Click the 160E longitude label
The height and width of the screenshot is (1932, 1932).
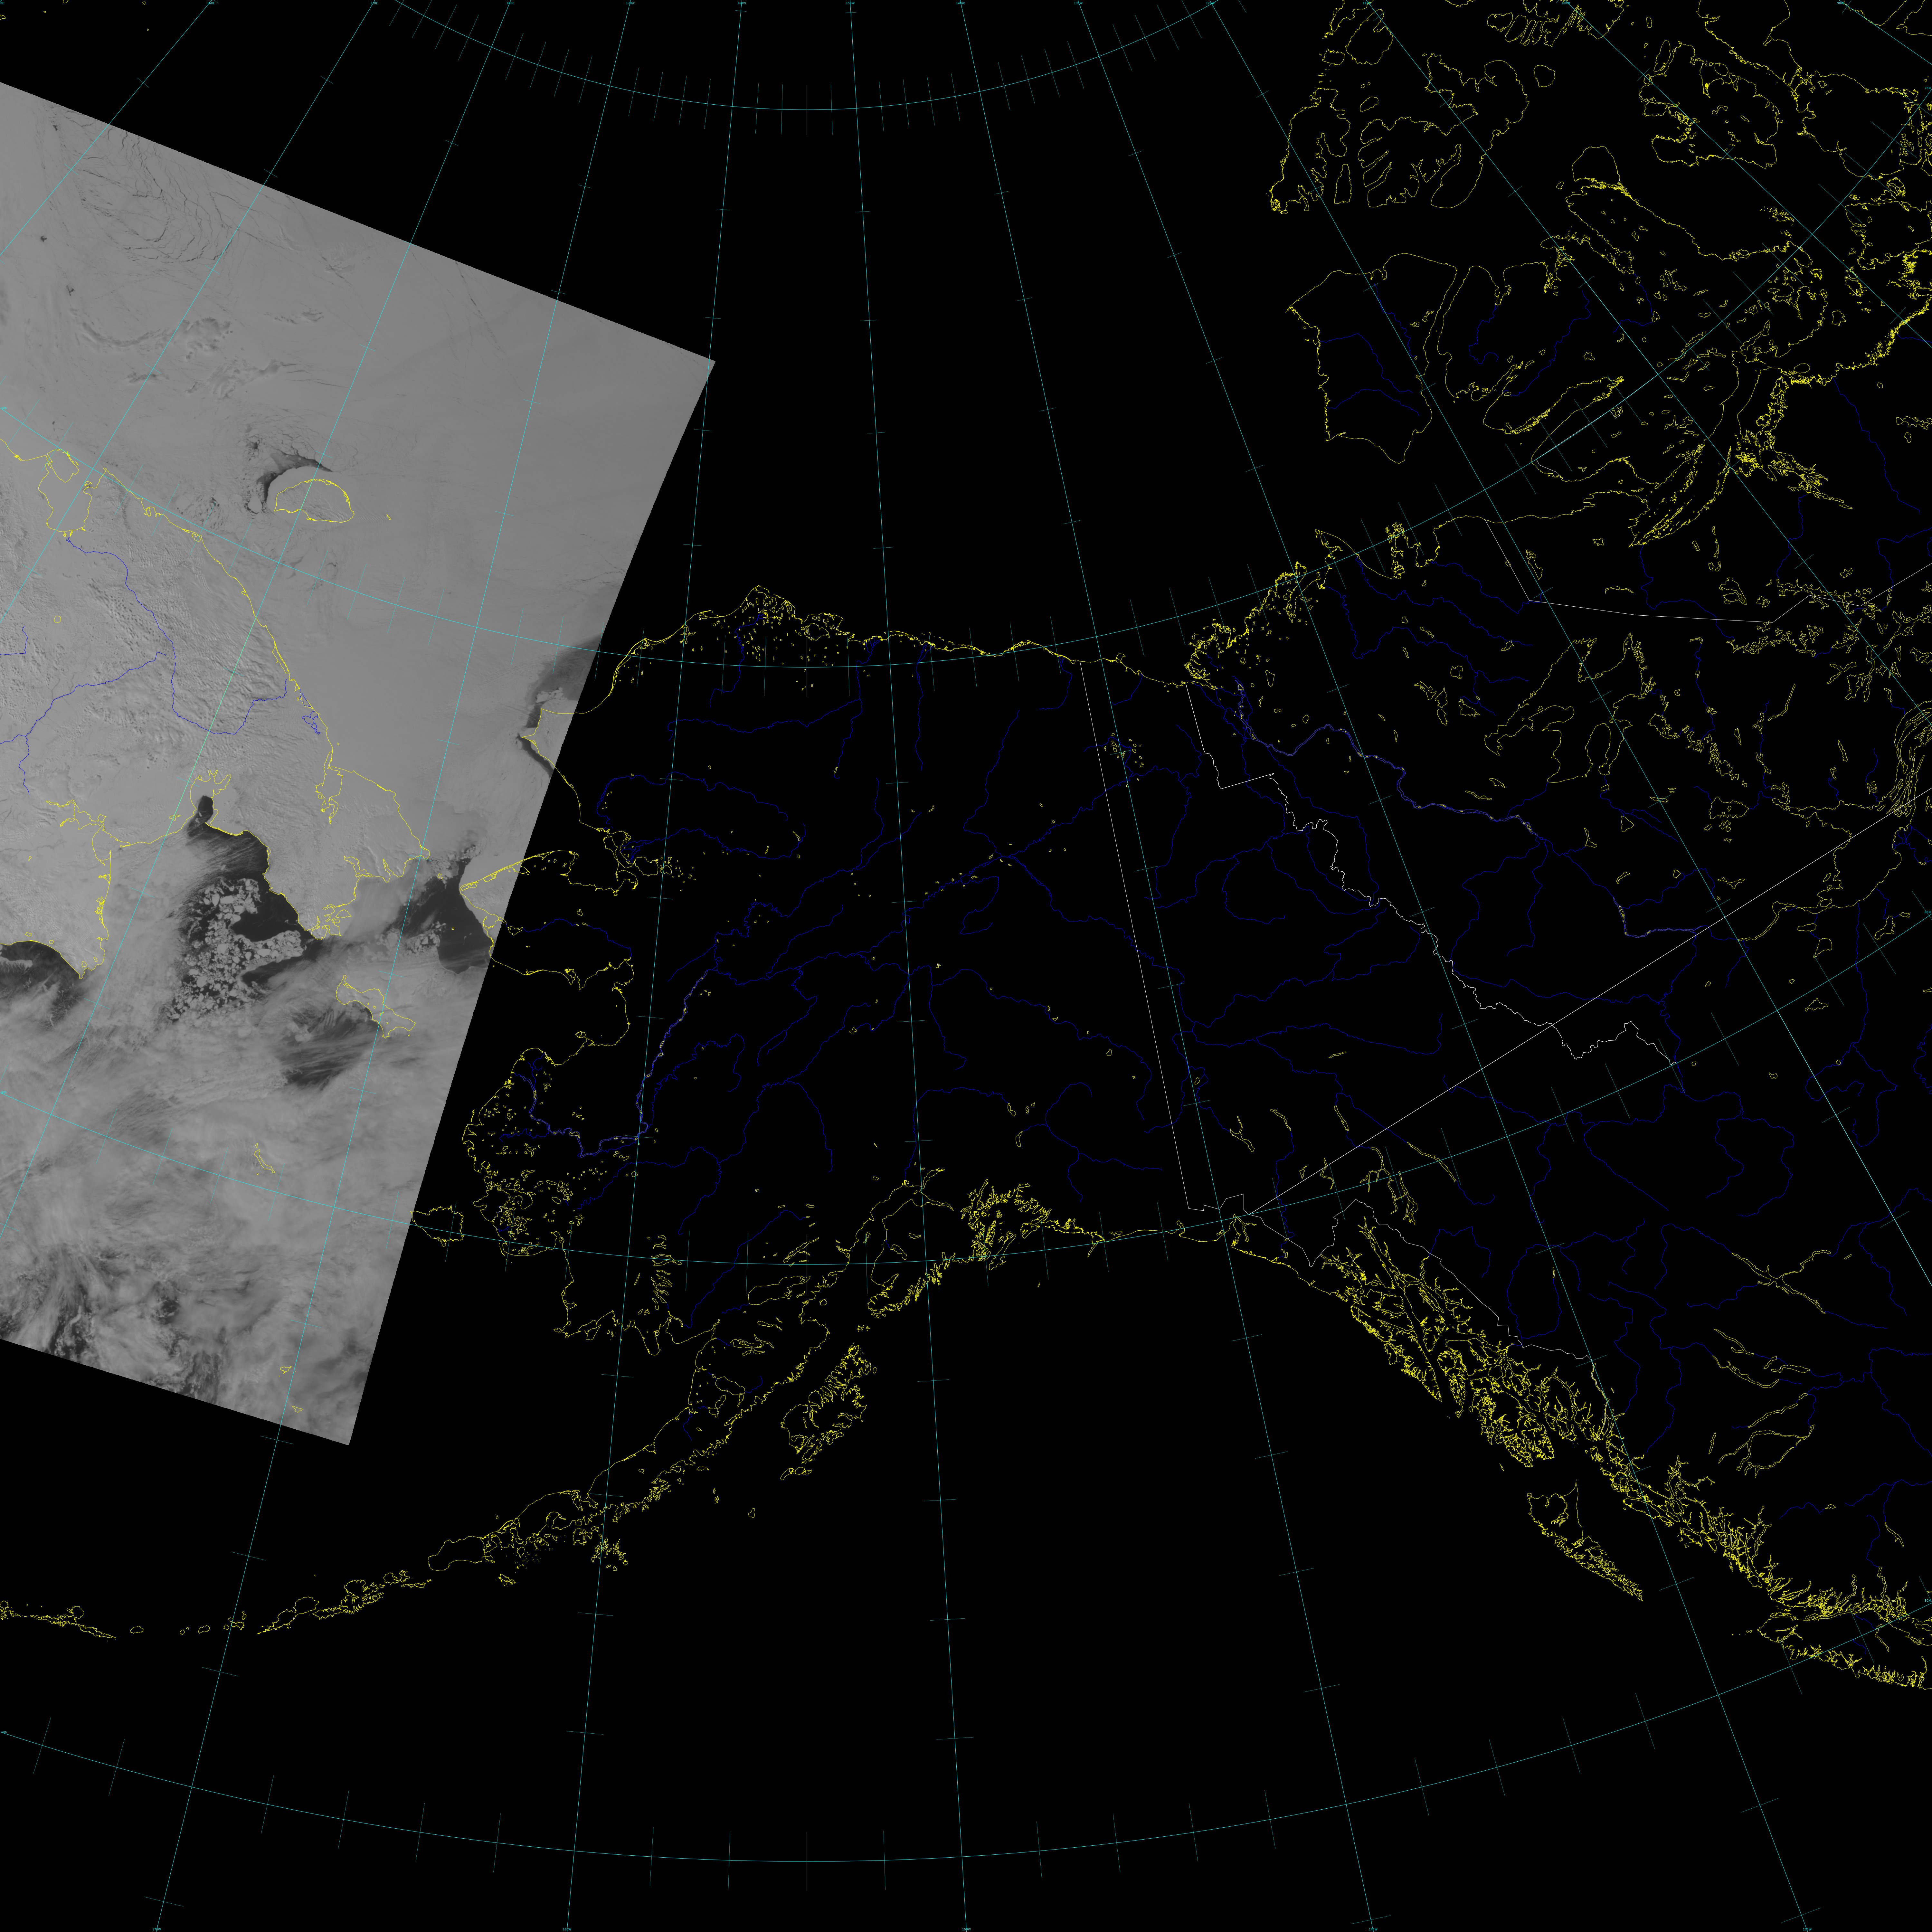[x=211, y=3]
